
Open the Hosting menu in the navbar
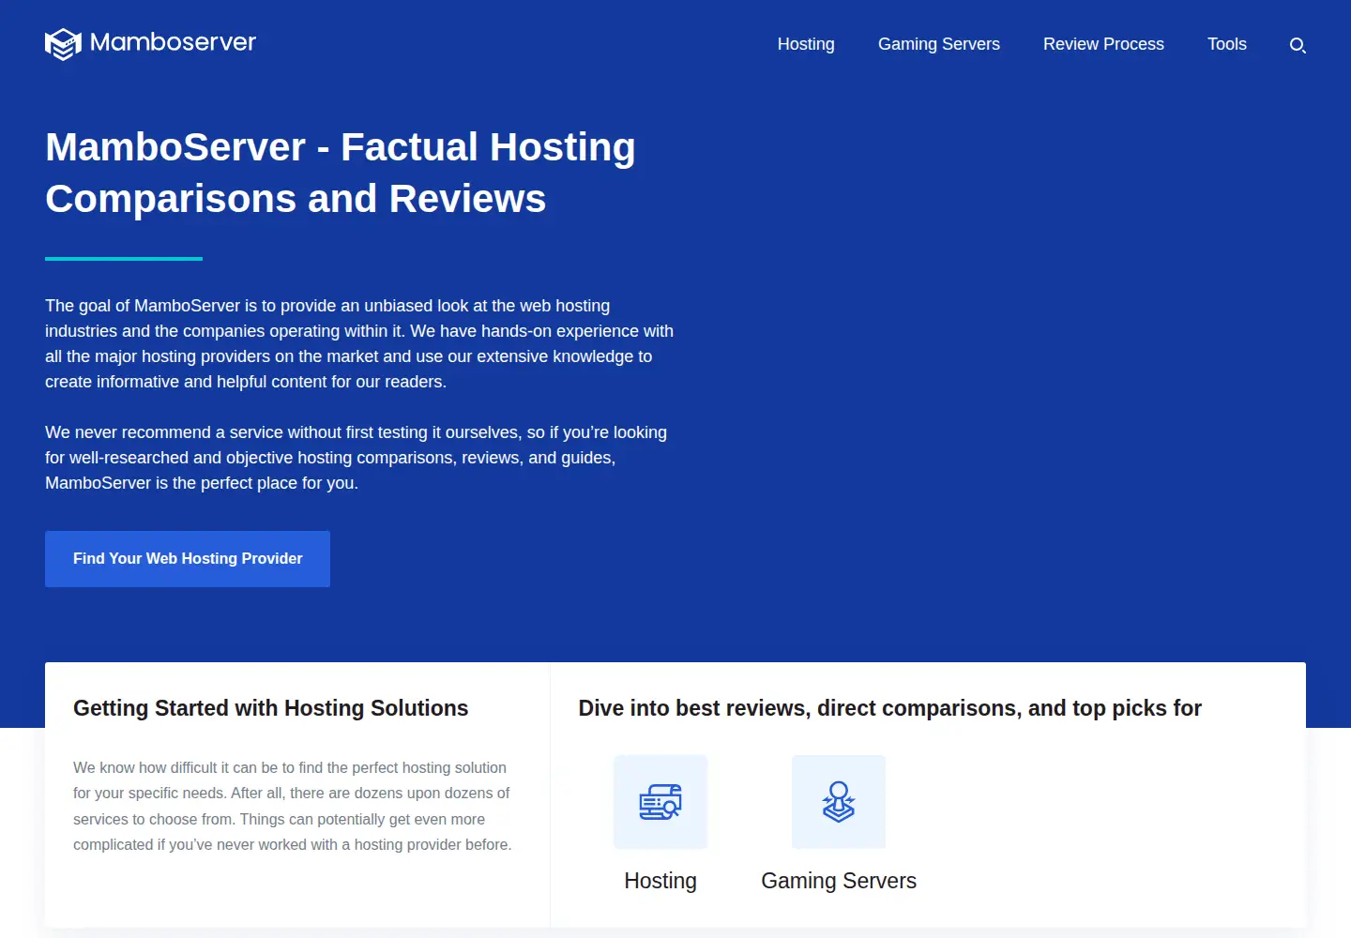click(x=806, y=44)
